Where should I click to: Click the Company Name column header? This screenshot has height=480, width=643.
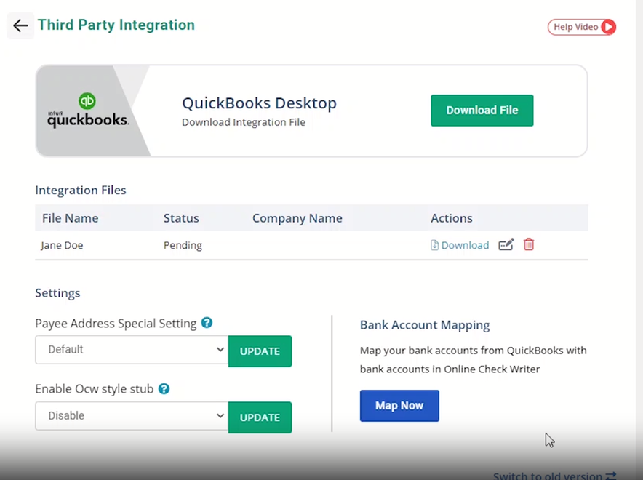pyautogui.click(x=297, y=218)
